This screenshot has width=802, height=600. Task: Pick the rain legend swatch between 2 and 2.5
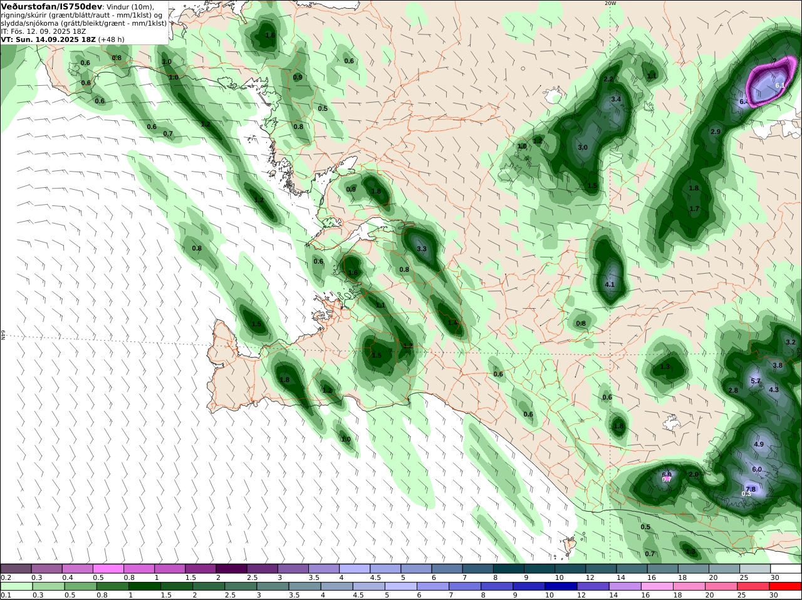point(207,586)
